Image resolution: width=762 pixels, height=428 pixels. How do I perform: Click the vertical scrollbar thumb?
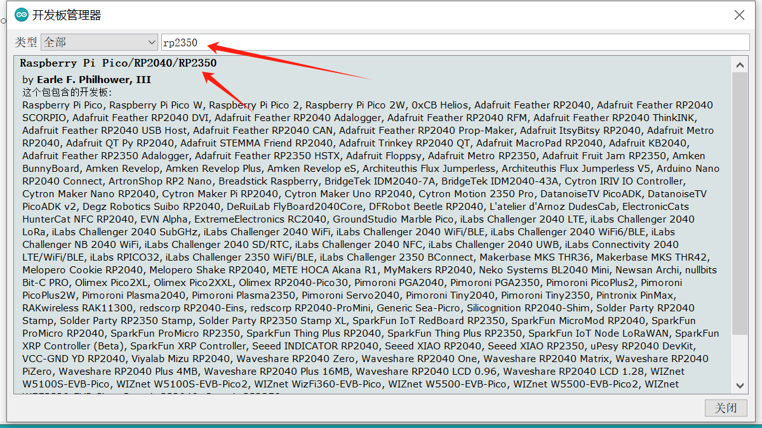740,203
